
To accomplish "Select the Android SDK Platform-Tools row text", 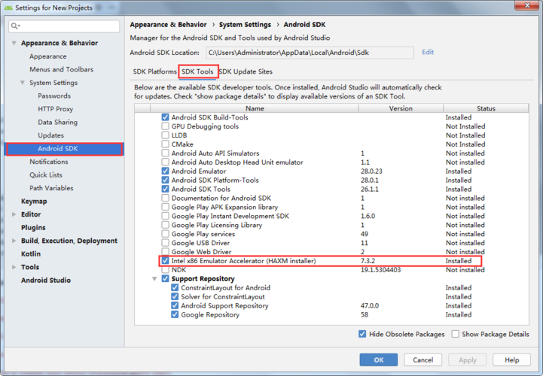I will pos(215,180).
